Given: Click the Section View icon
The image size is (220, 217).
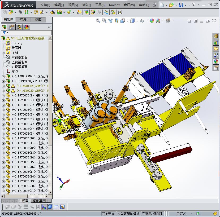Looking at the screenshot, I should (117, 21).
